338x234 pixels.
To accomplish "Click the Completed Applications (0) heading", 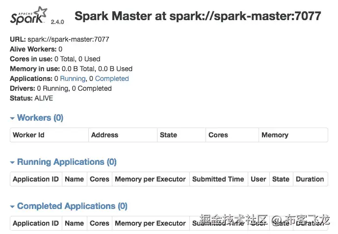I will 72,206.
